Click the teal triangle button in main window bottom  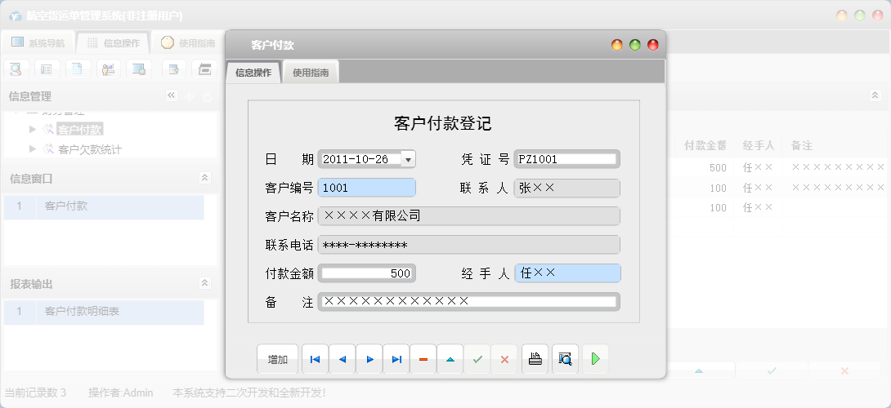[x=699, y=370]
